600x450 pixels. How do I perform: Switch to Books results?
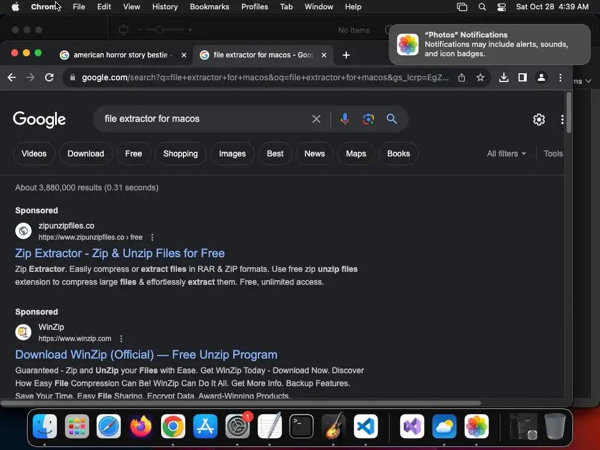point(398,154)
